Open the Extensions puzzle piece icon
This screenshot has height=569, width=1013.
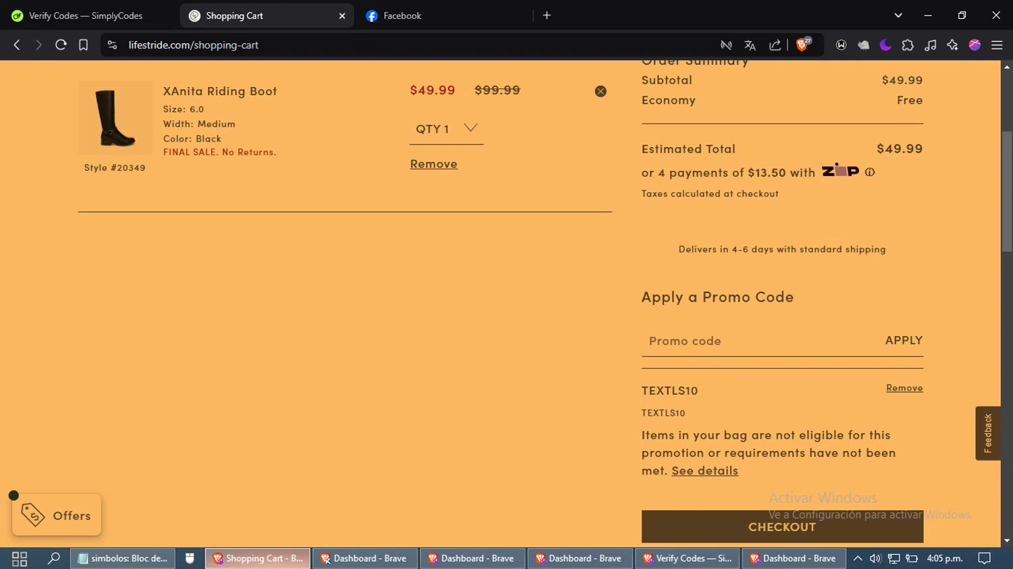point(908,45)
